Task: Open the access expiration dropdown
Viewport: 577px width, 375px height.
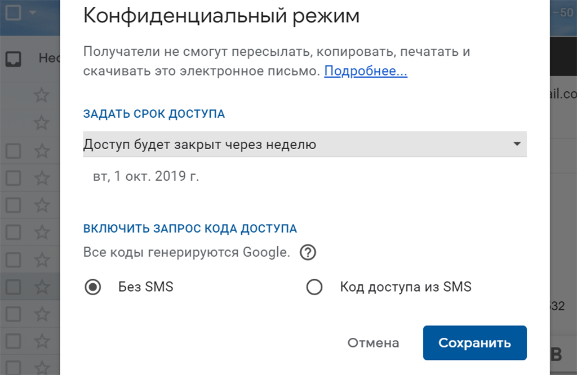Action: [304, 144]
